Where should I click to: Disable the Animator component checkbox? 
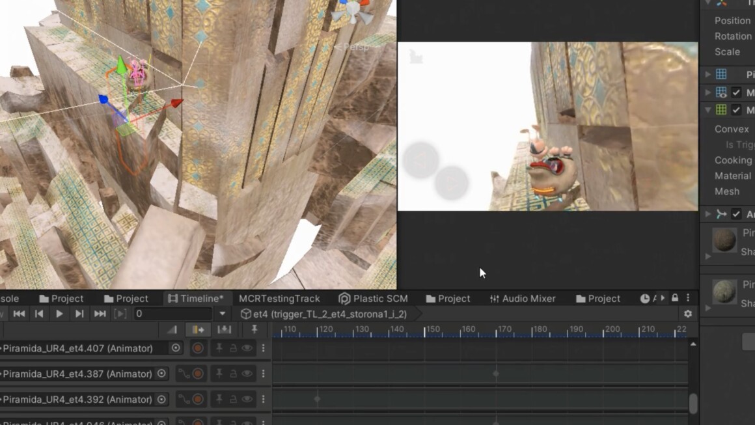[736, 214]
